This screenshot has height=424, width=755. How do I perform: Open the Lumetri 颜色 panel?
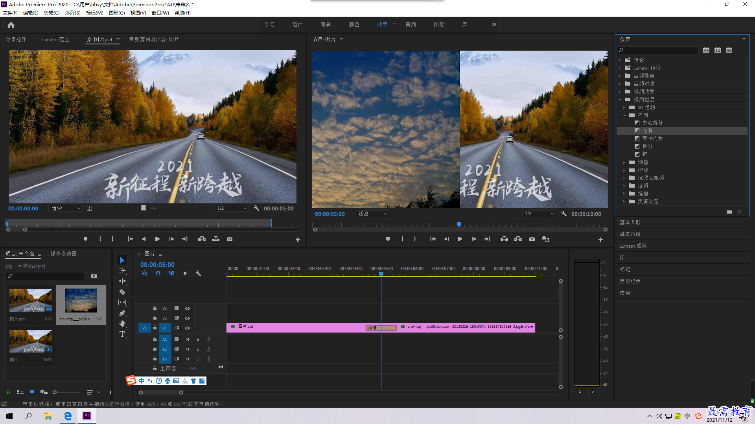(x=633, y=246)
